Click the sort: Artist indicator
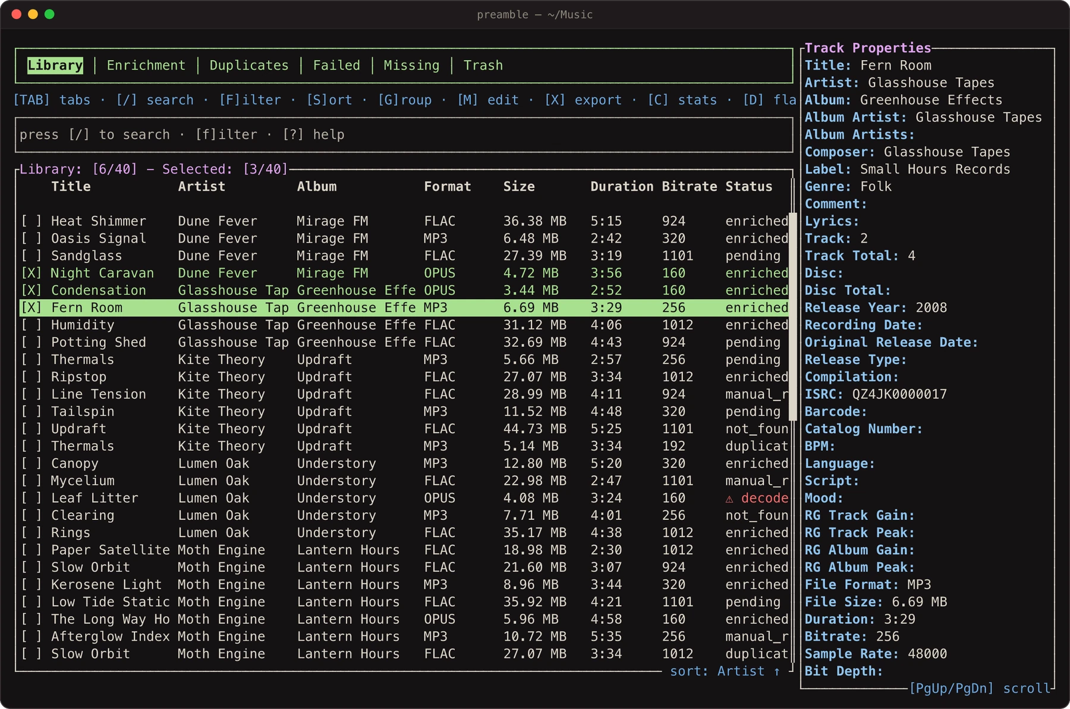 (725, 672)
